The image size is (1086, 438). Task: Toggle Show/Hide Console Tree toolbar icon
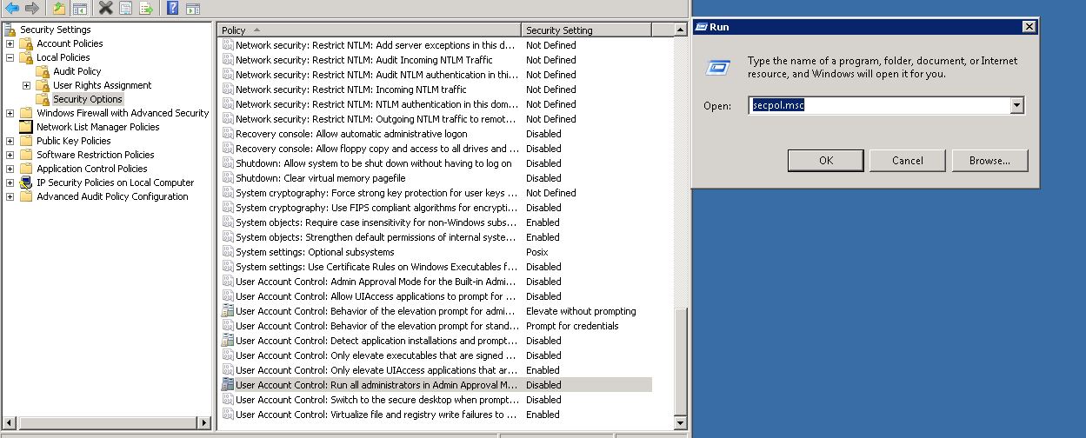pos(79,9)
